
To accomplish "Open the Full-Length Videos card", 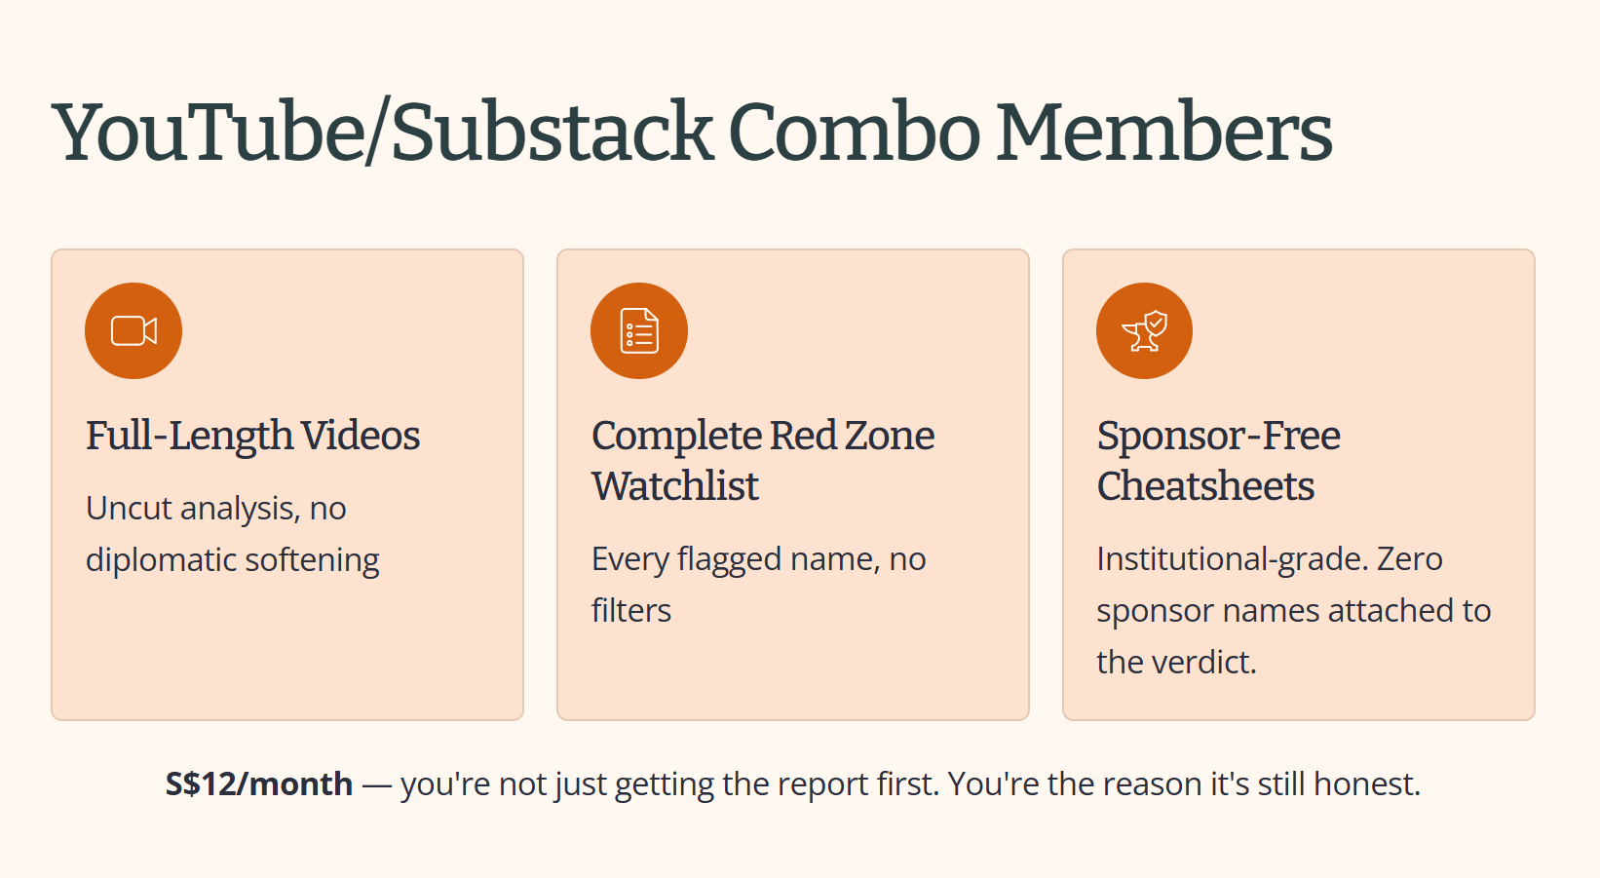I will click(x=287, y=484).
